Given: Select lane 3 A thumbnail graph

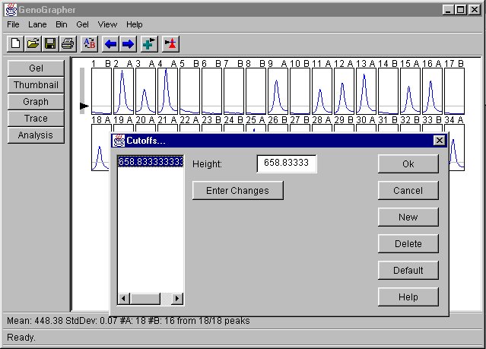Looking at the screenshot, I should point(145,91).
